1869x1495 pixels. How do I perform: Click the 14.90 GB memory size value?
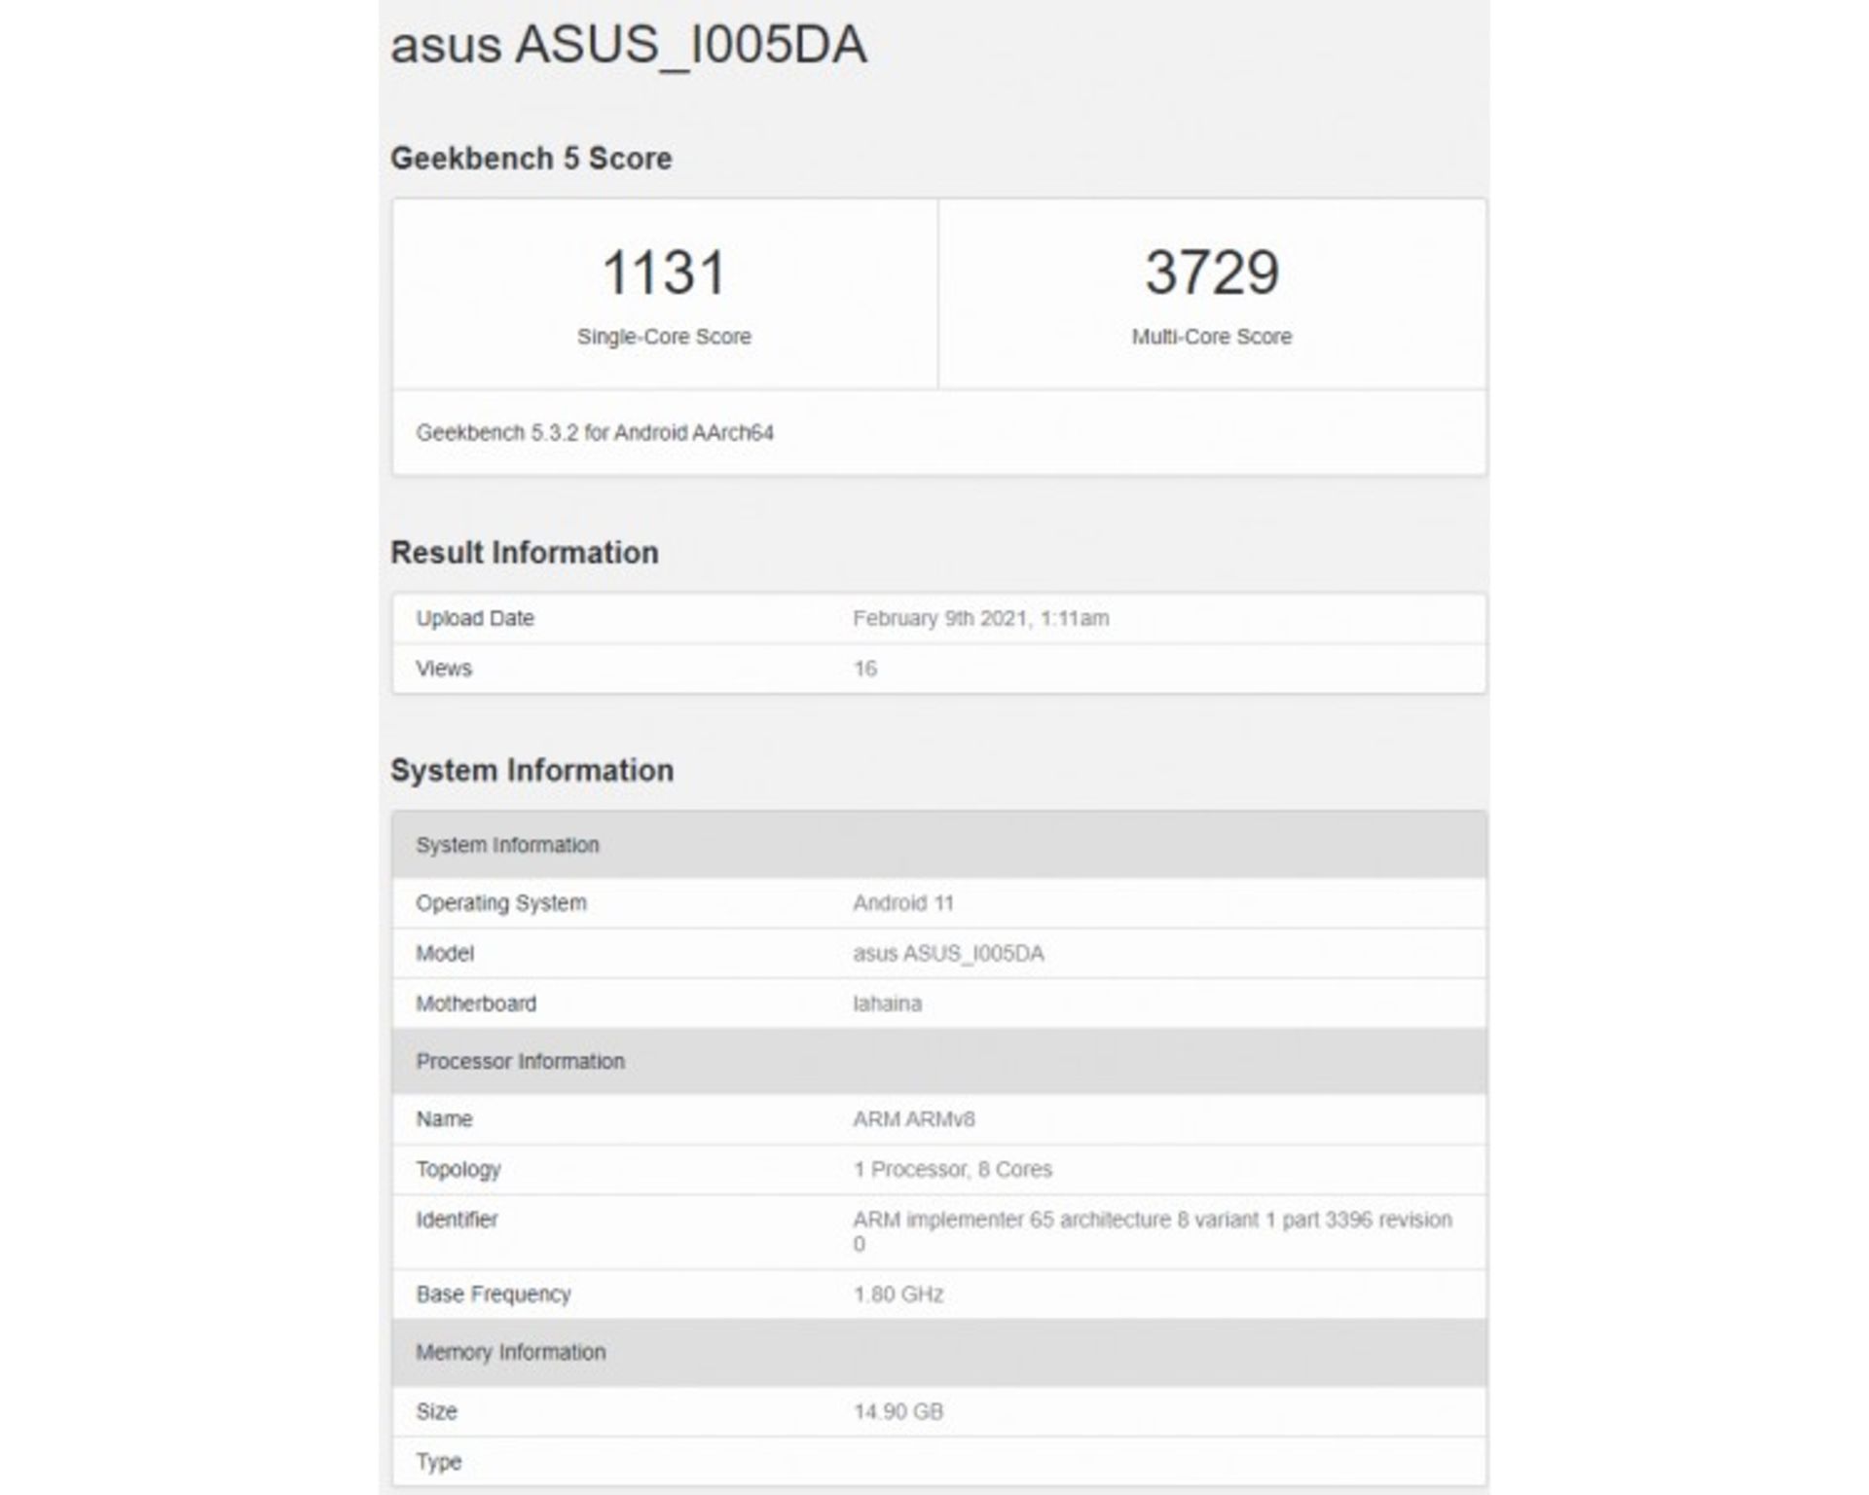(x=898, y=1411)
